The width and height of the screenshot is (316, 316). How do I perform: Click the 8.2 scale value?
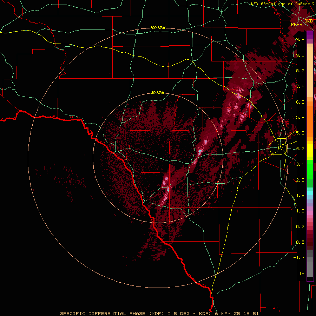coord(300,71)
